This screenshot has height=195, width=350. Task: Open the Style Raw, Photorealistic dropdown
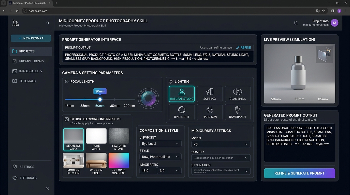point(161,157)
